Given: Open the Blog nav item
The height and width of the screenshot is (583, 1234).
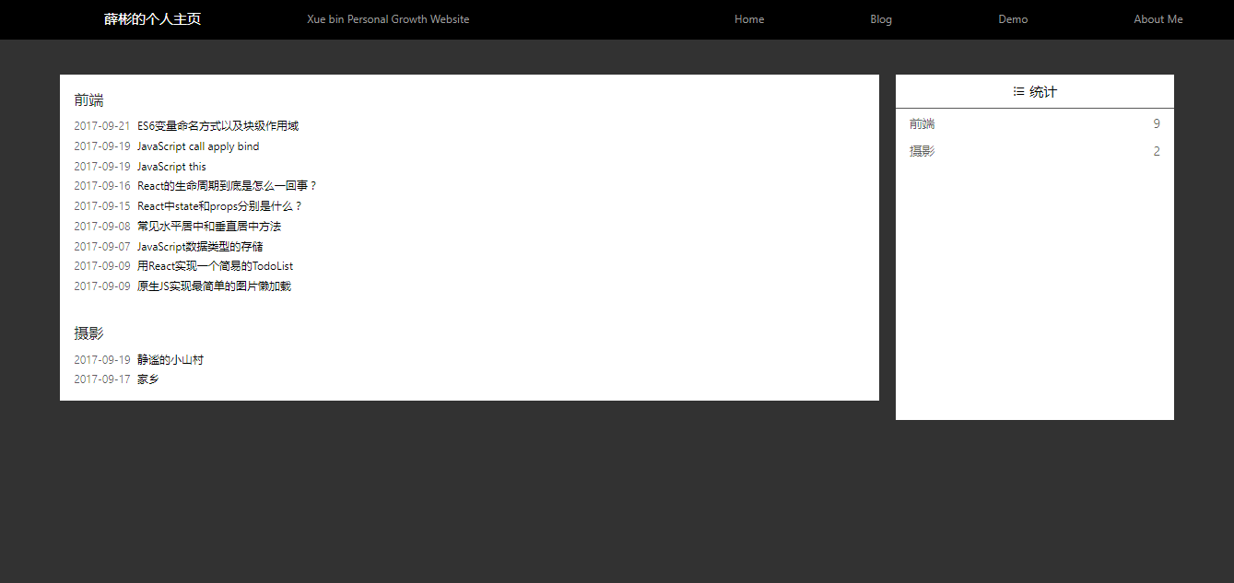Looking at the screenshot, I should pos(881,19).
